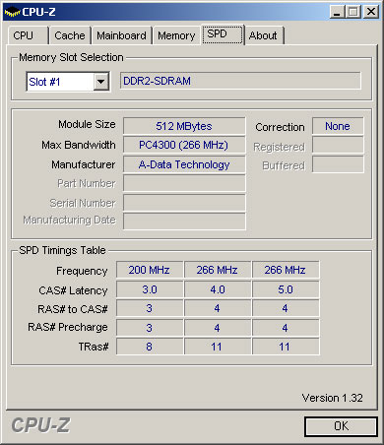This screenshot has height=445, width=384.
Task: Click the A-Data Technology manufacturer value
Action: point(184,164)
